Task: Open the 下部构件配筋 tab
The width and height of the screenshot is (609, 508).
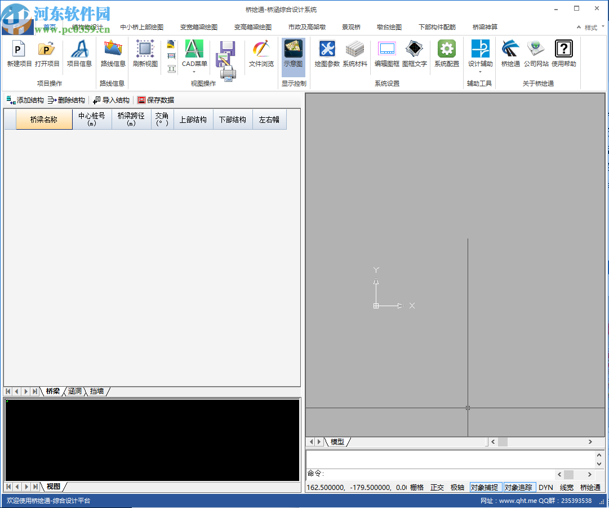Action: pos(437,27)
